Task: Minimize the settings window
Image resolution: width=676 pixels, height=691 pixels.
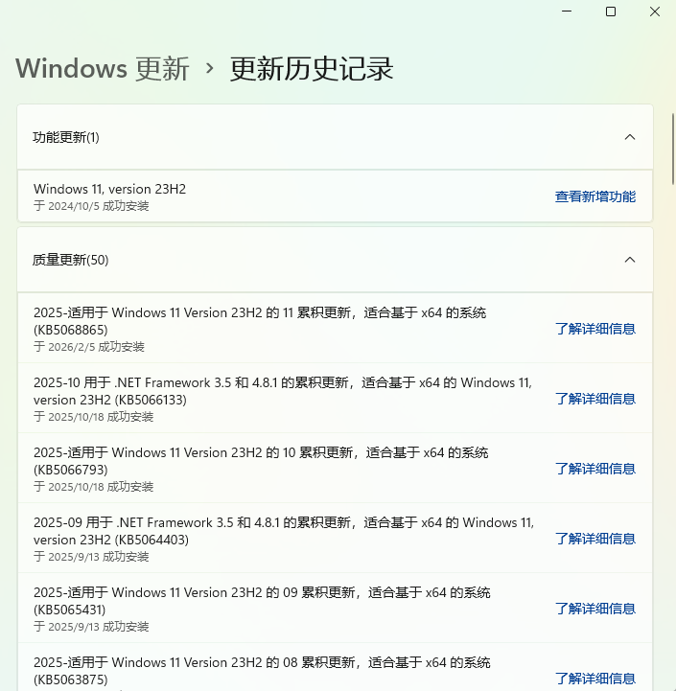Action: click(567, 12)
